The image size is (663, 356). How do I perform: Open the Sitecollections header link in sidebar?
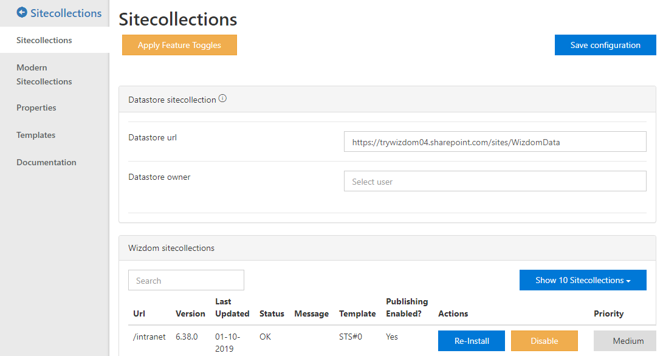coord(66,13)
